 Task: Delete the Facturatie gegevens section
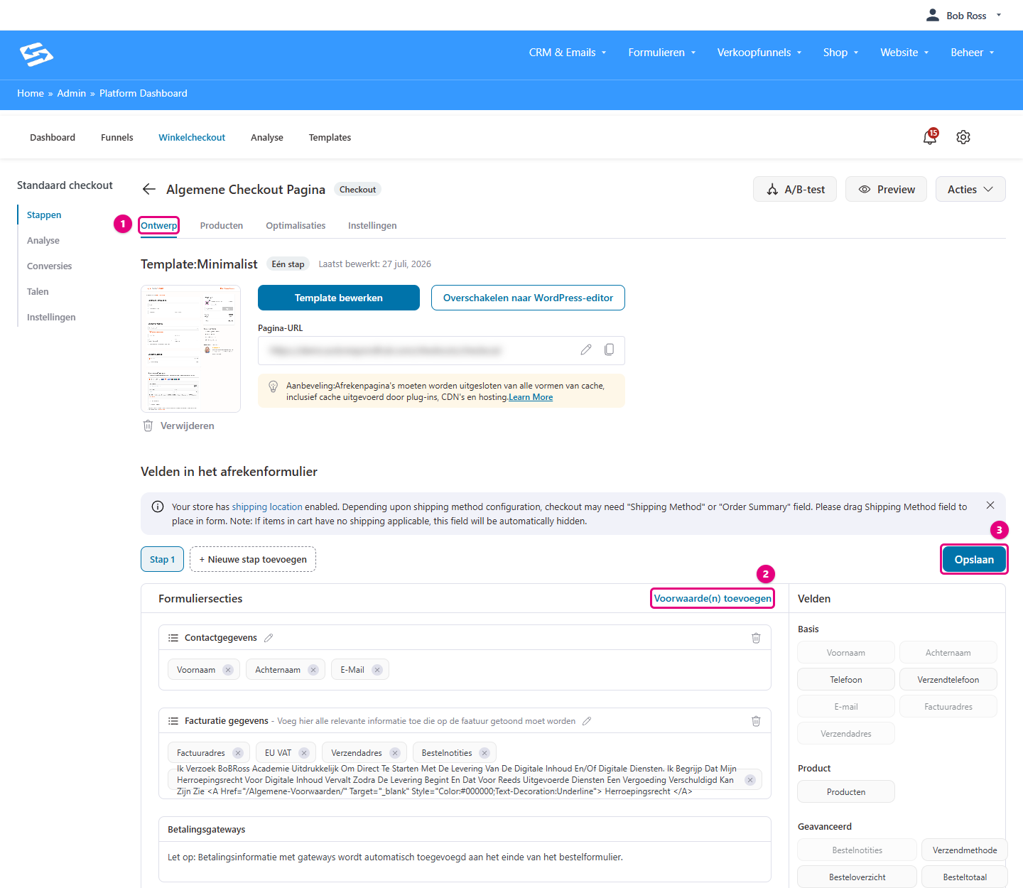click(x=756, y=721)
